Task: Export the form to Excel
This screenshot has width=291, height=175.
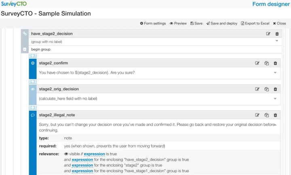Action: tap(255, 23)
